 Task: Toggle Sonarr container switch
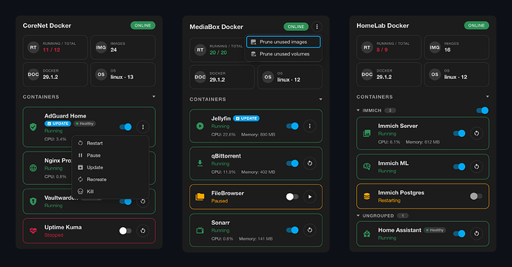tap(292, 230)
